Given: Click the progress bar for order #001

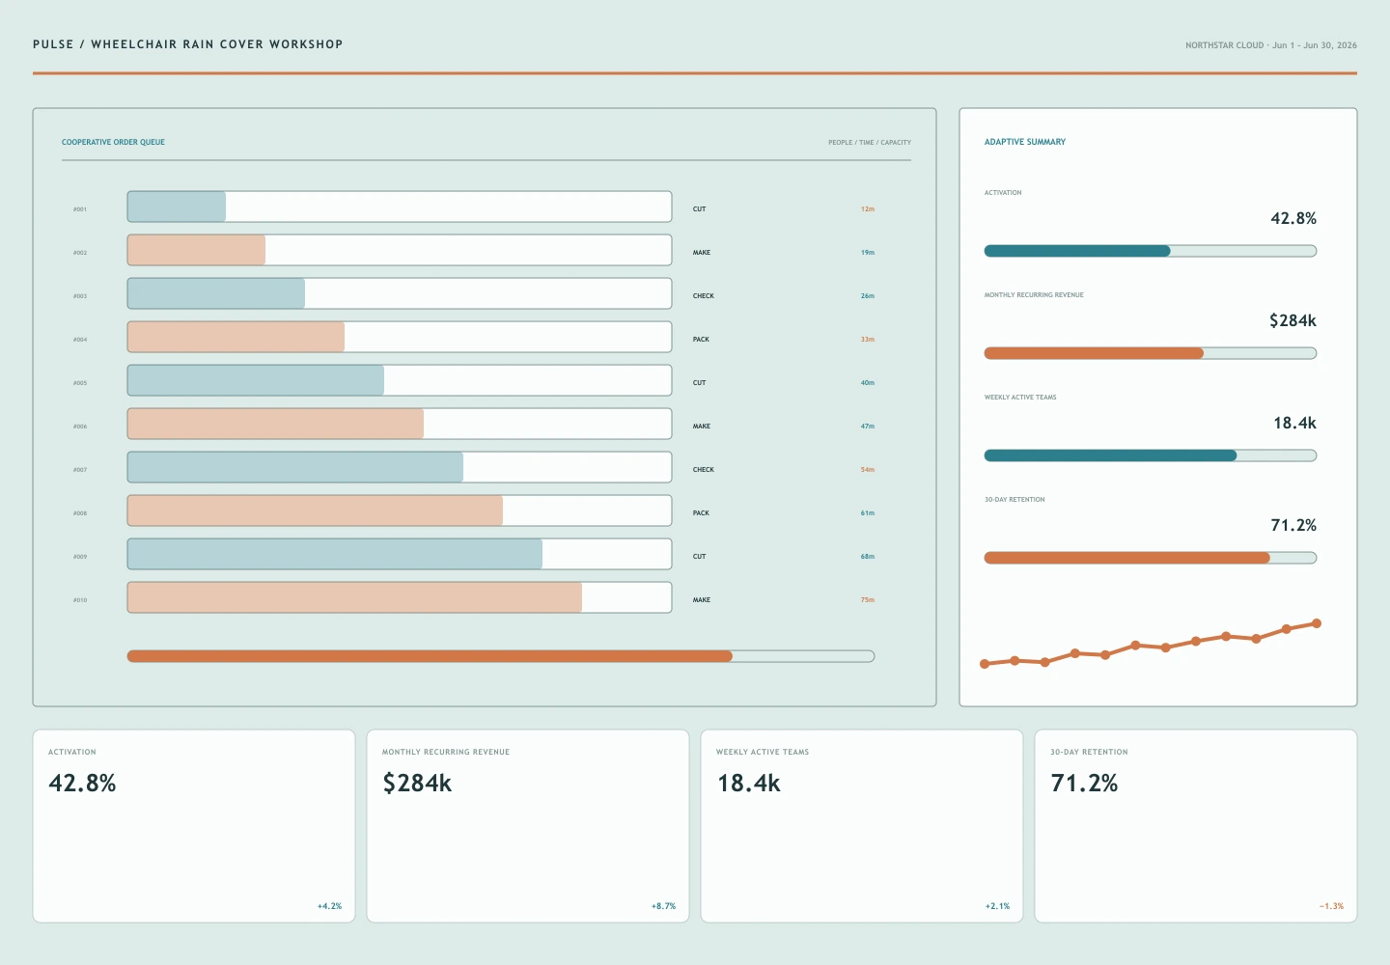Looking at the screenshot, I should (400, 207).
